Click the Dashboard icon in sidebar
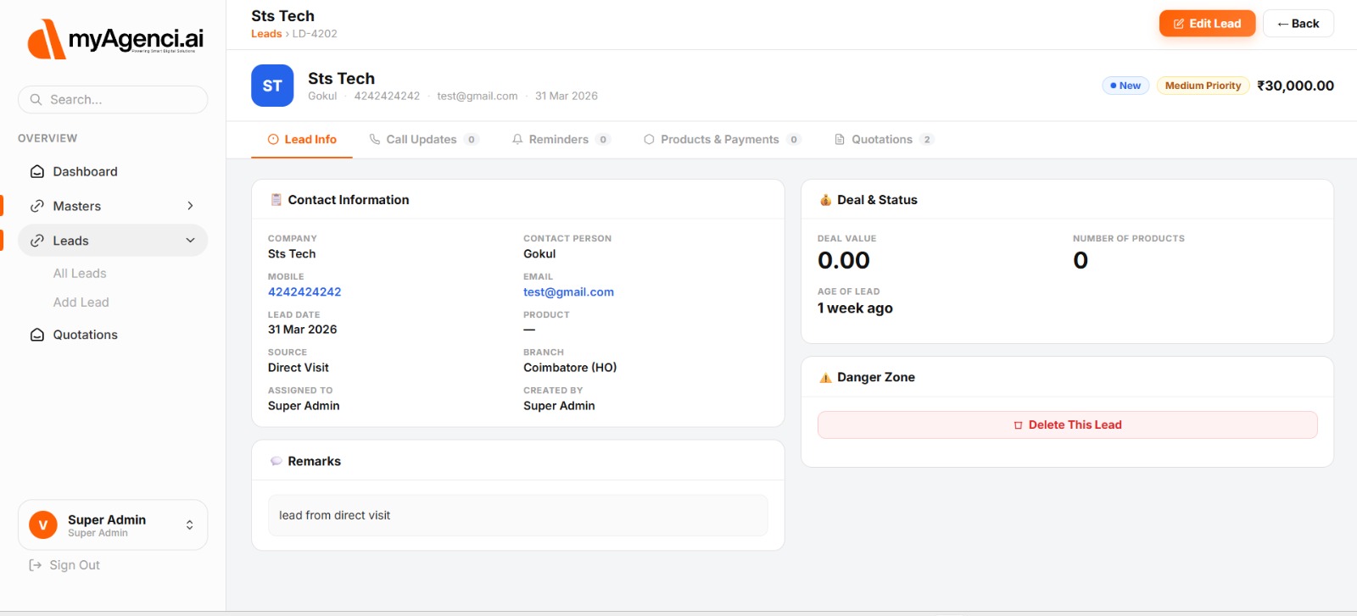The image size is (1357, 616). click(37, 172)
